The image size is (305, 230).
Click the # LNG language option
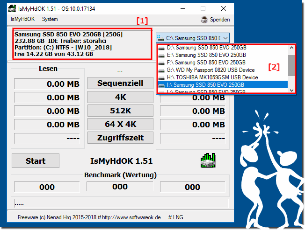(175, 217)
